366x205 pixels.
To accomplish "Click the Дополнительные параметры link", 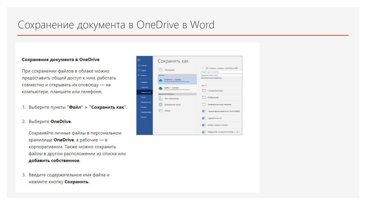I will (212, 78).
